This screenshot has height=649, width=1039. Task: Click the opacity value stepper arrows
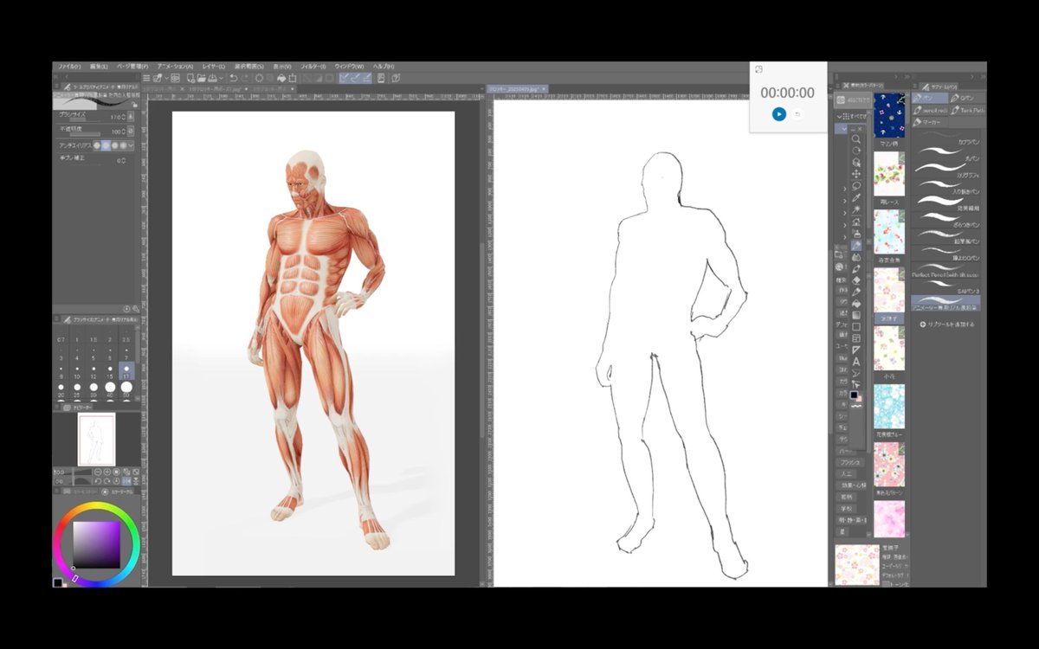pos(123,132)
